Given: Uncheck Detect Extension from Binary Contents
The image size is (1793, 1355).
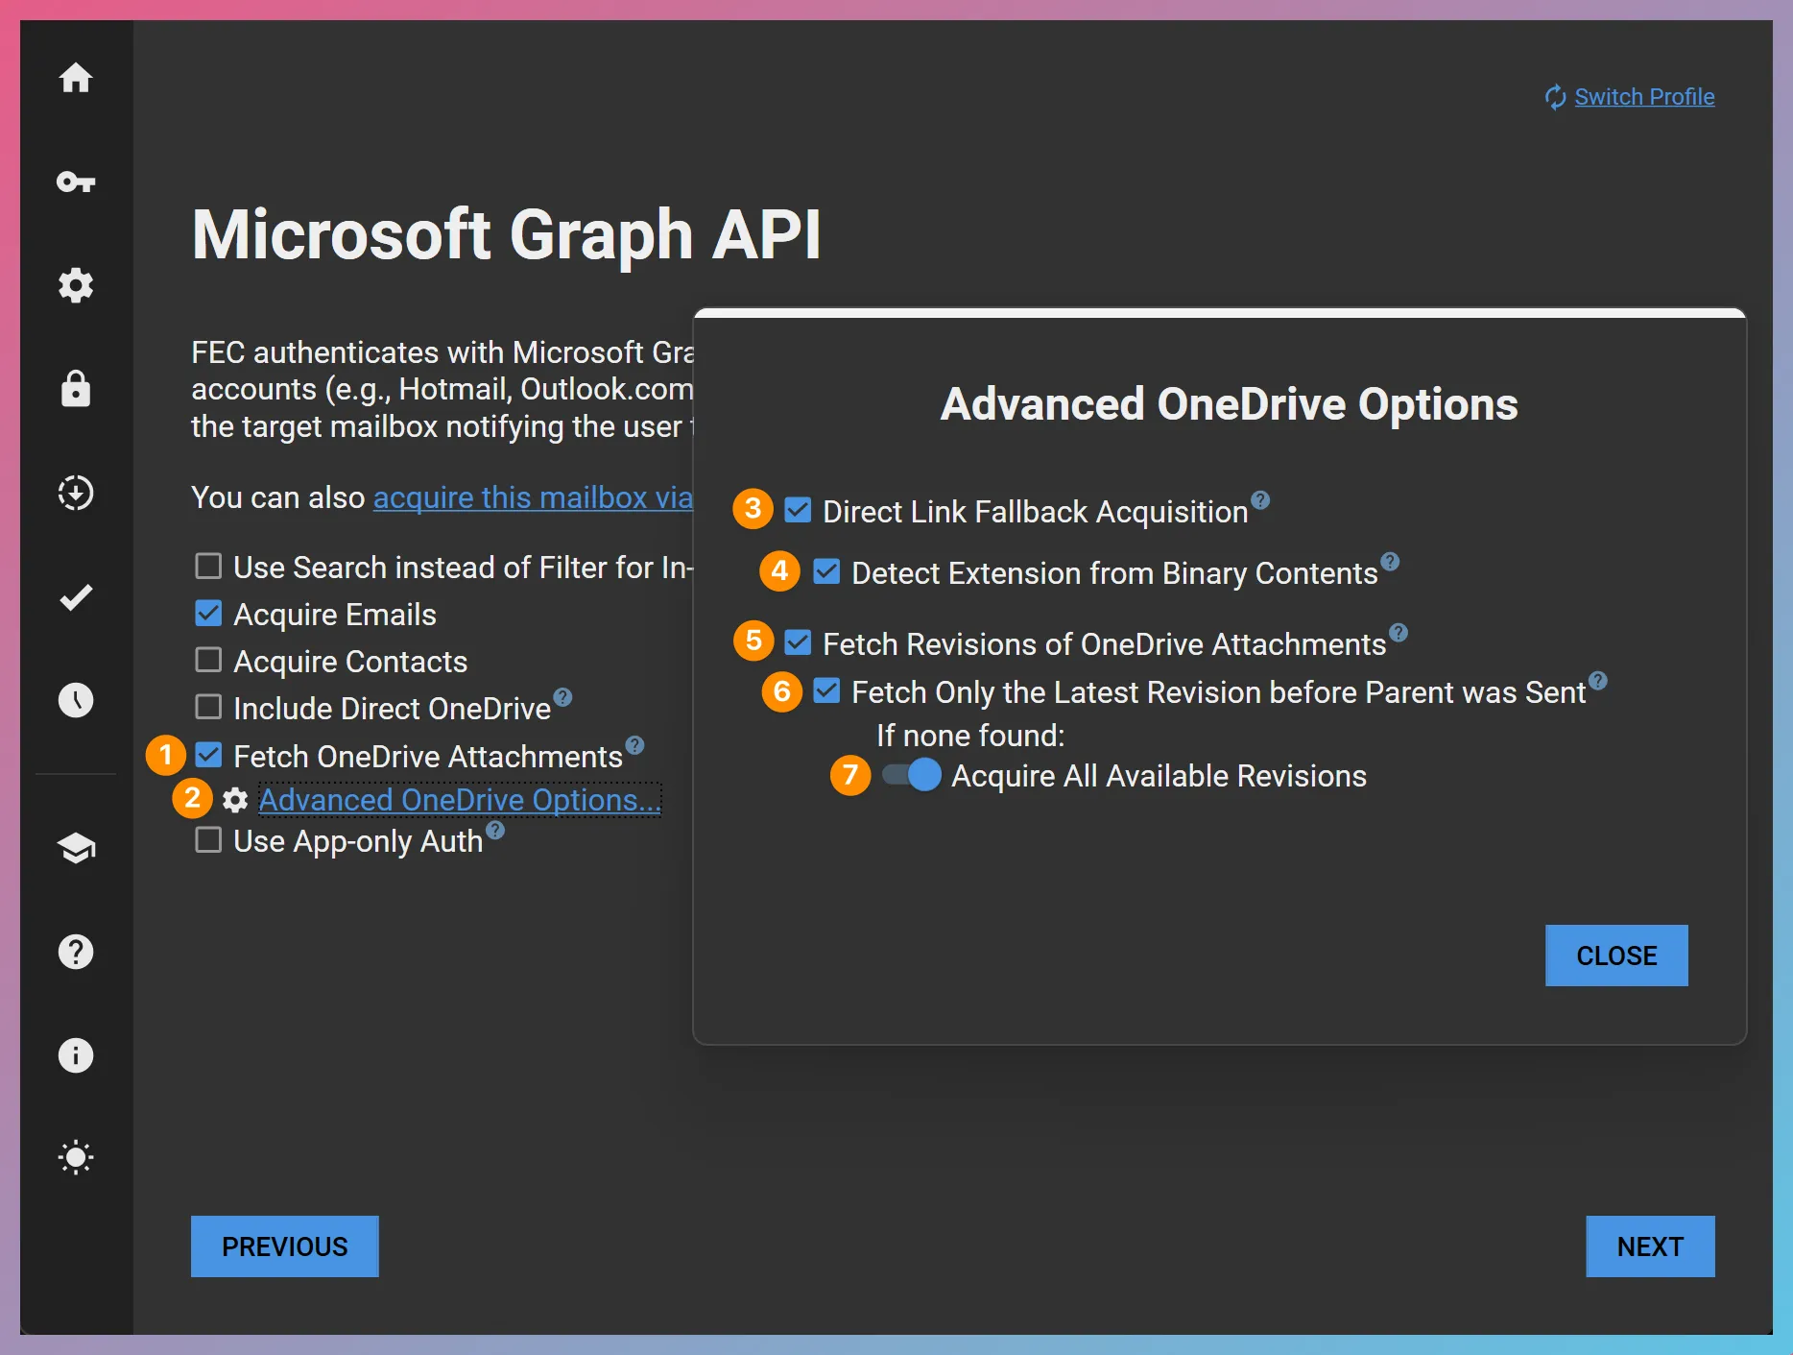Looking at the screenshot, I should tap(826, 572).
